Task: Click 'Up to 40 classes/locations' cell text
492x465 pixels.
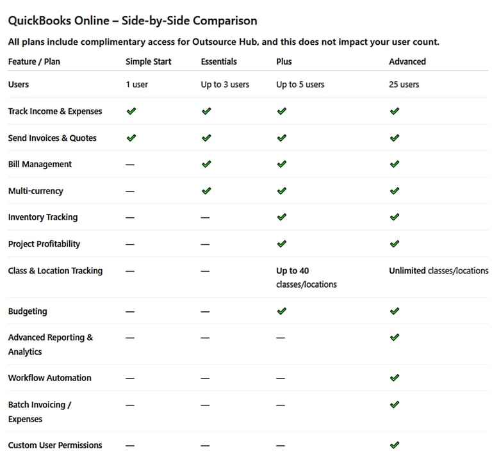Action: pyautogui.click(x=306, y=277)
